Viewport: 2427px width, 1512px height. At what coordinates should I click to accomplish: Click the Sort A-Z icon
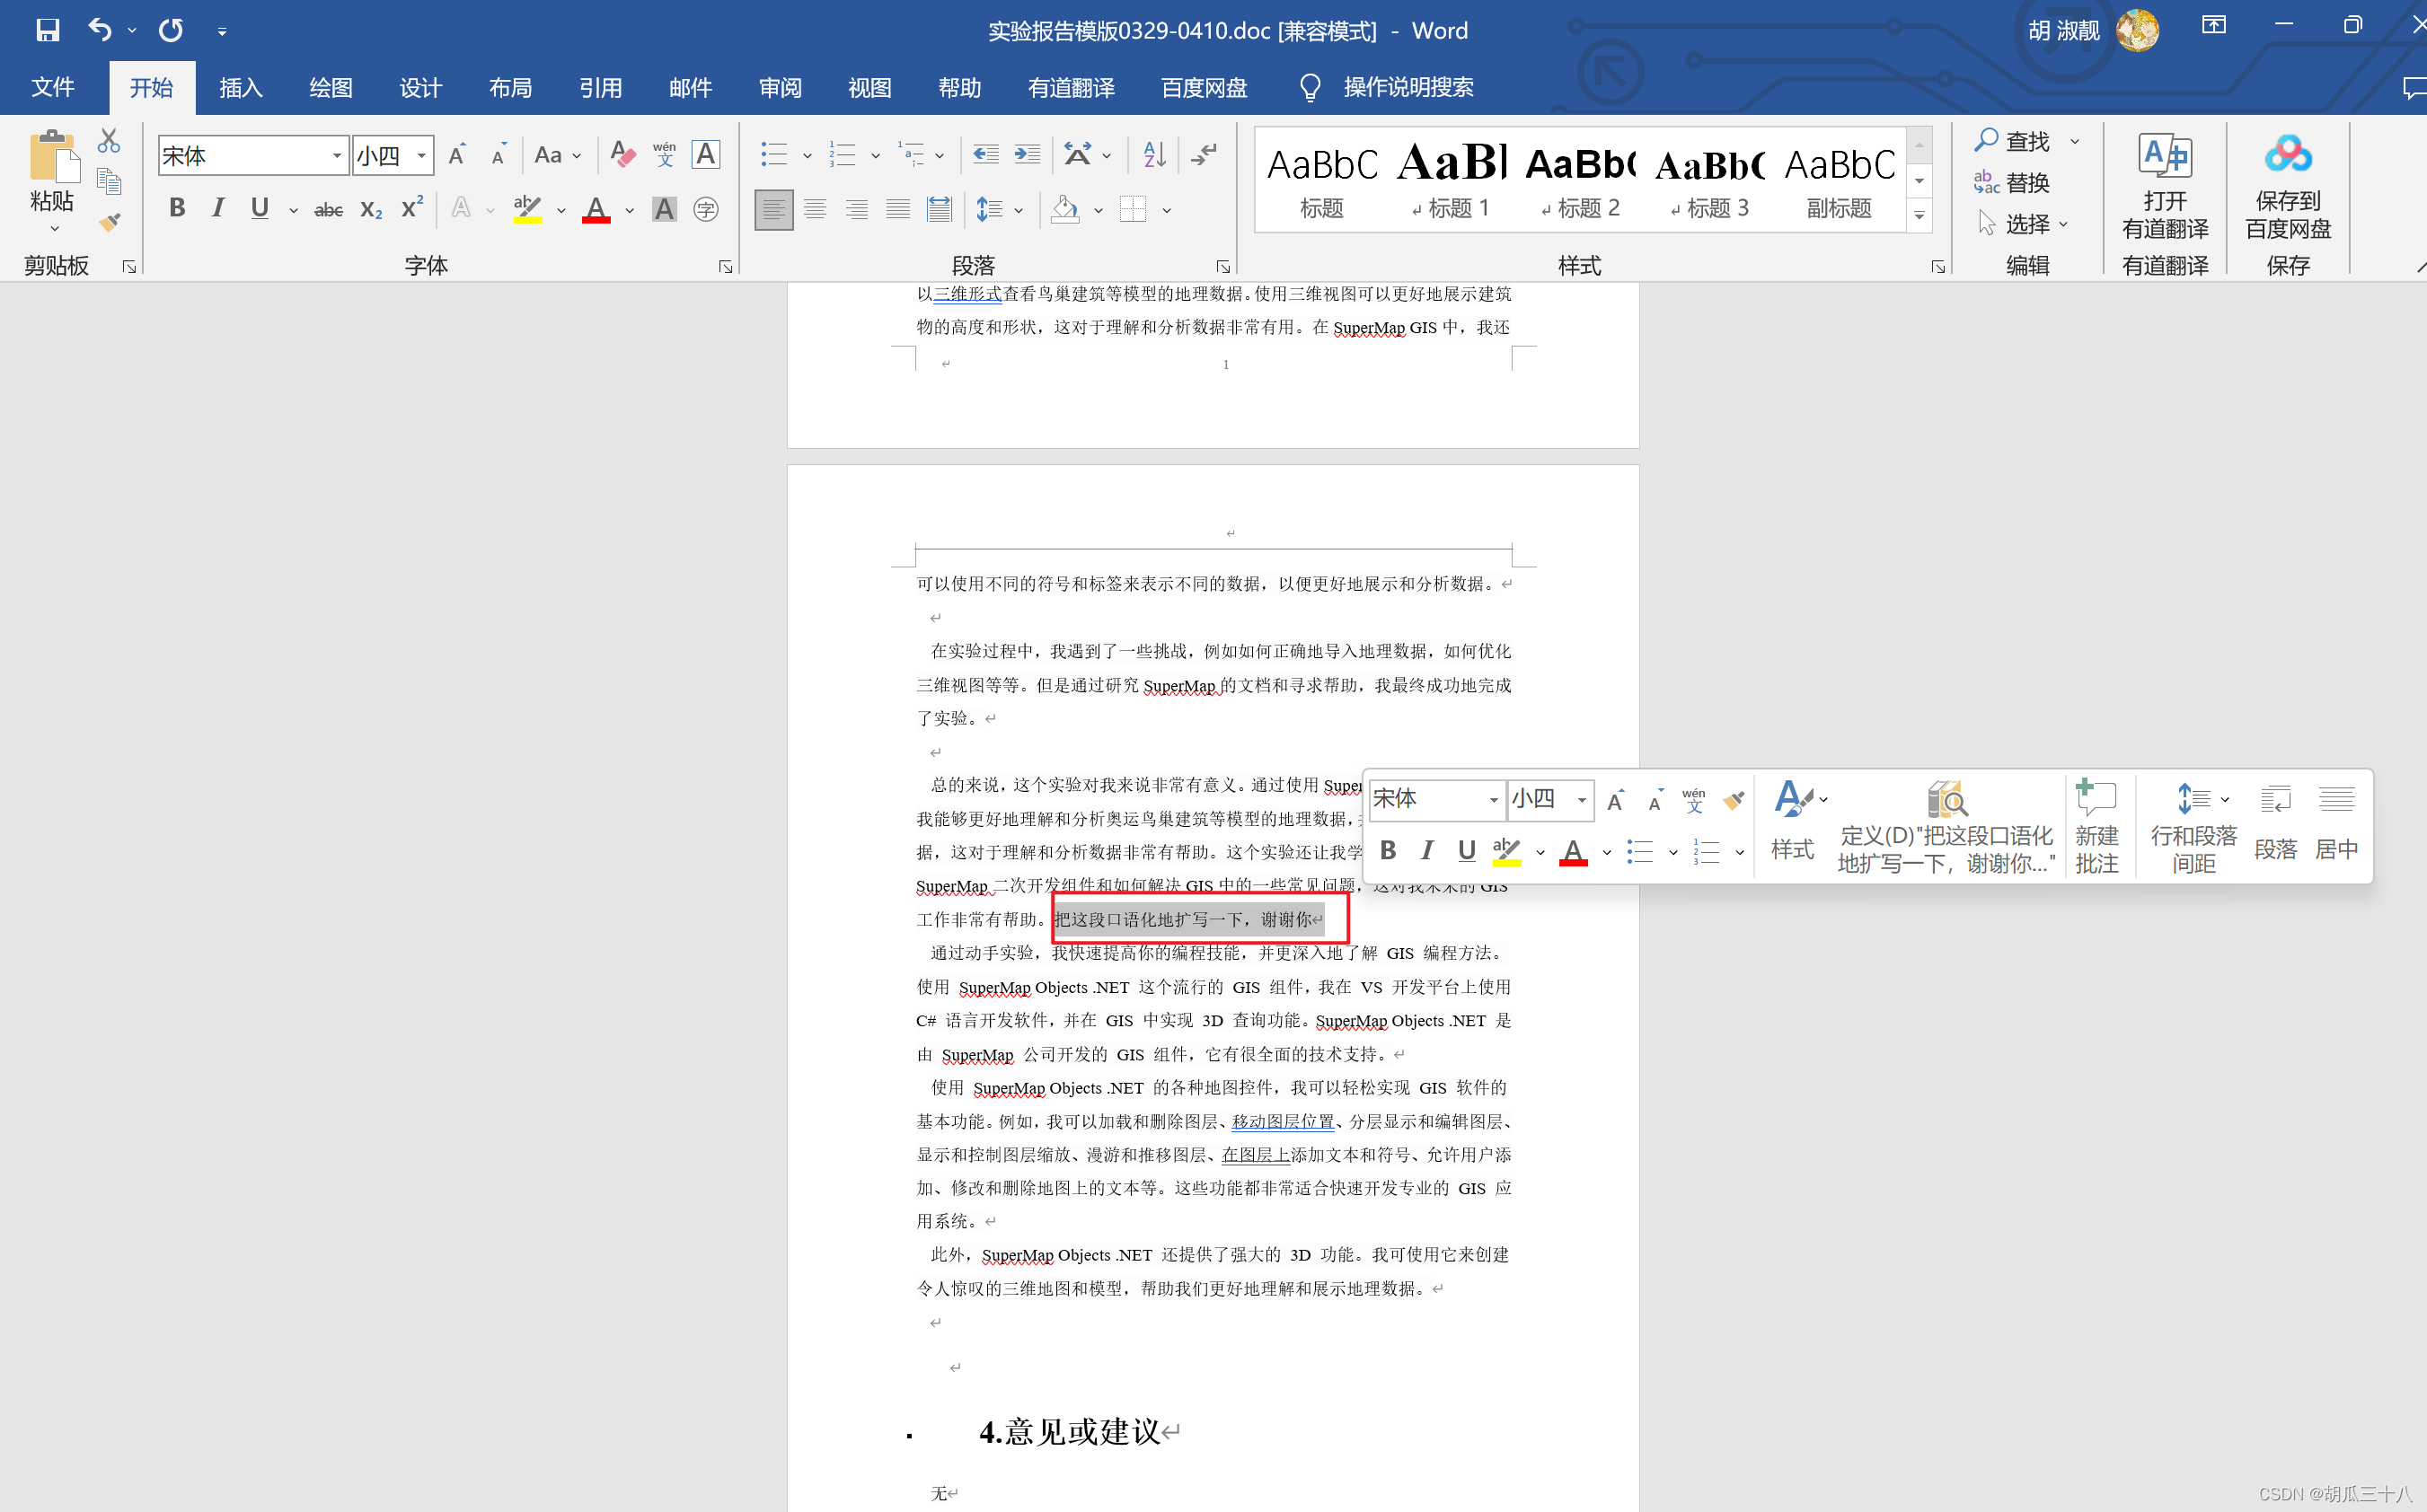pyautogui.click(x=1154, y=154)
